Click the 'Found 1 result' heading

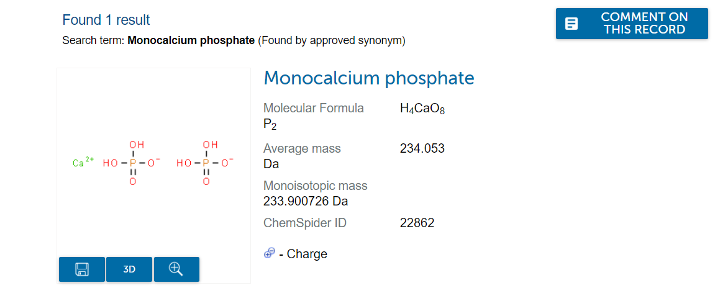[x=106, y=20]
